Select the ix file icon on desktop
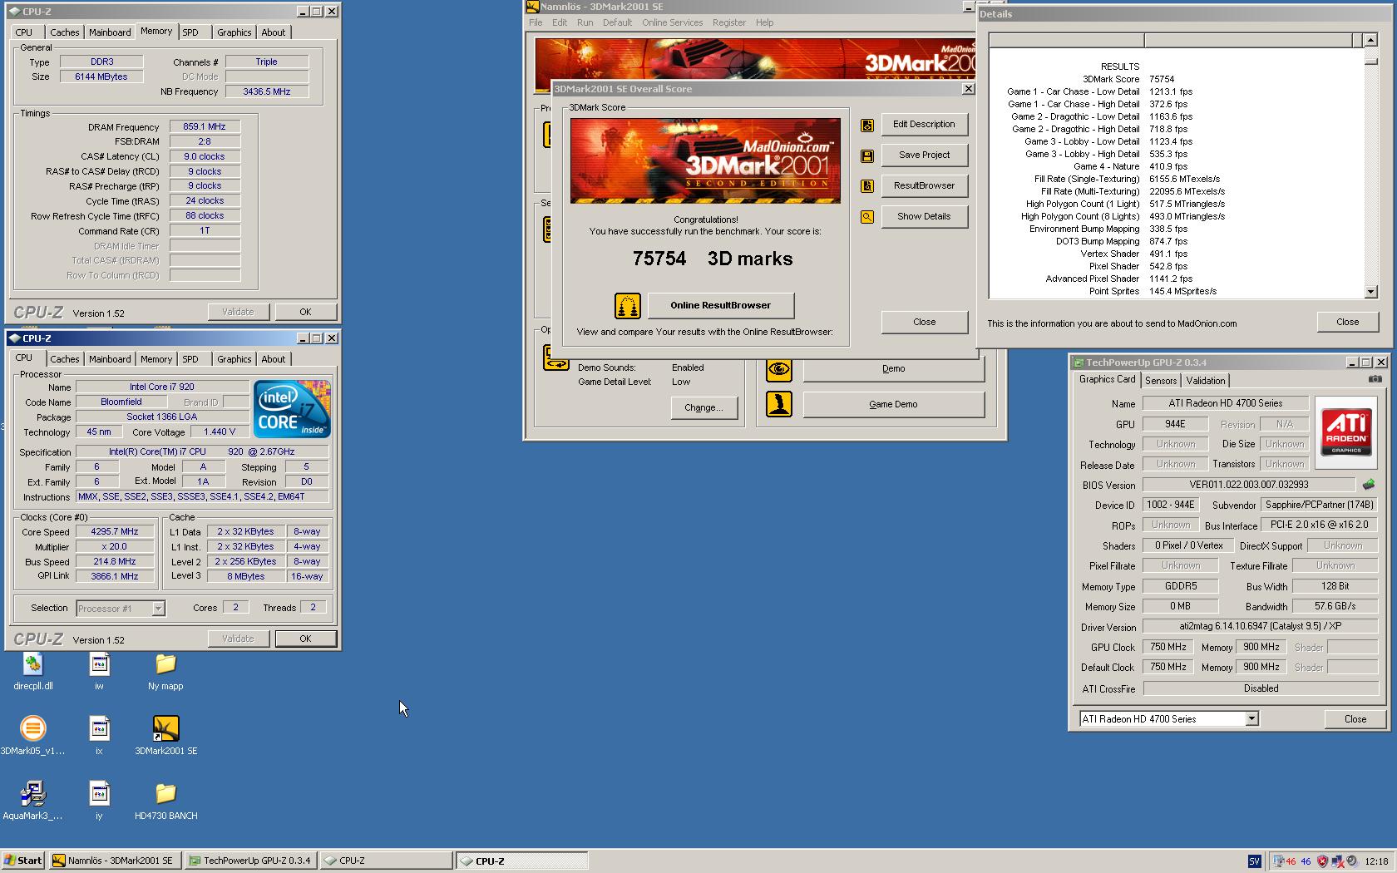The width and height of the screenshot is (1397, 873). click(x=99, y=737)
